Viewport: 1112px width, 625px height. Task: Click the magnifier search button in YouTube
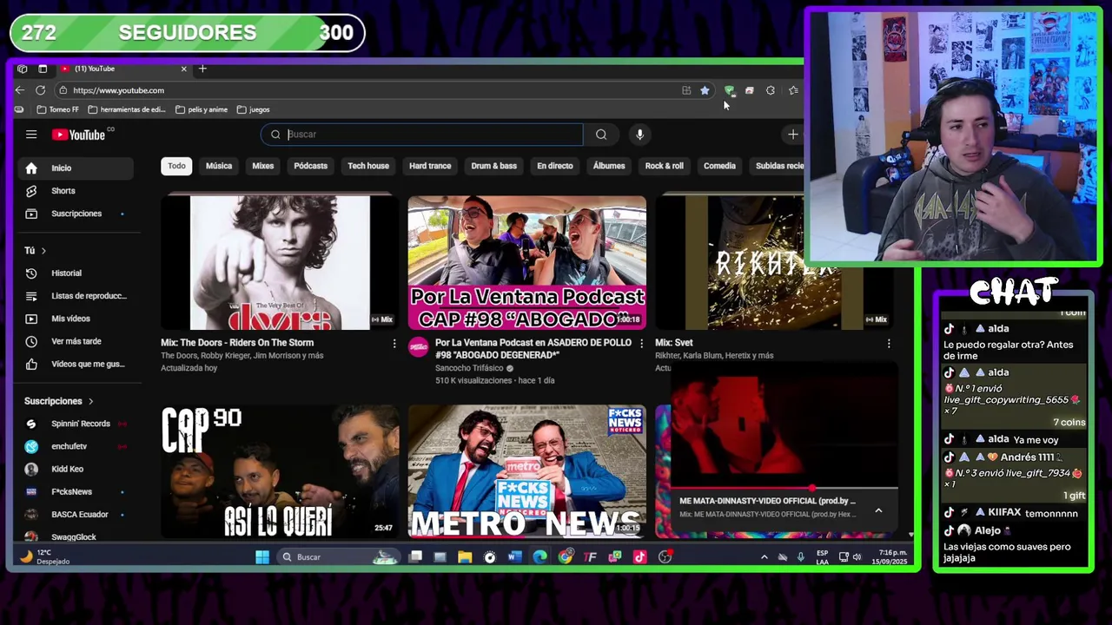tap(601, 135)
